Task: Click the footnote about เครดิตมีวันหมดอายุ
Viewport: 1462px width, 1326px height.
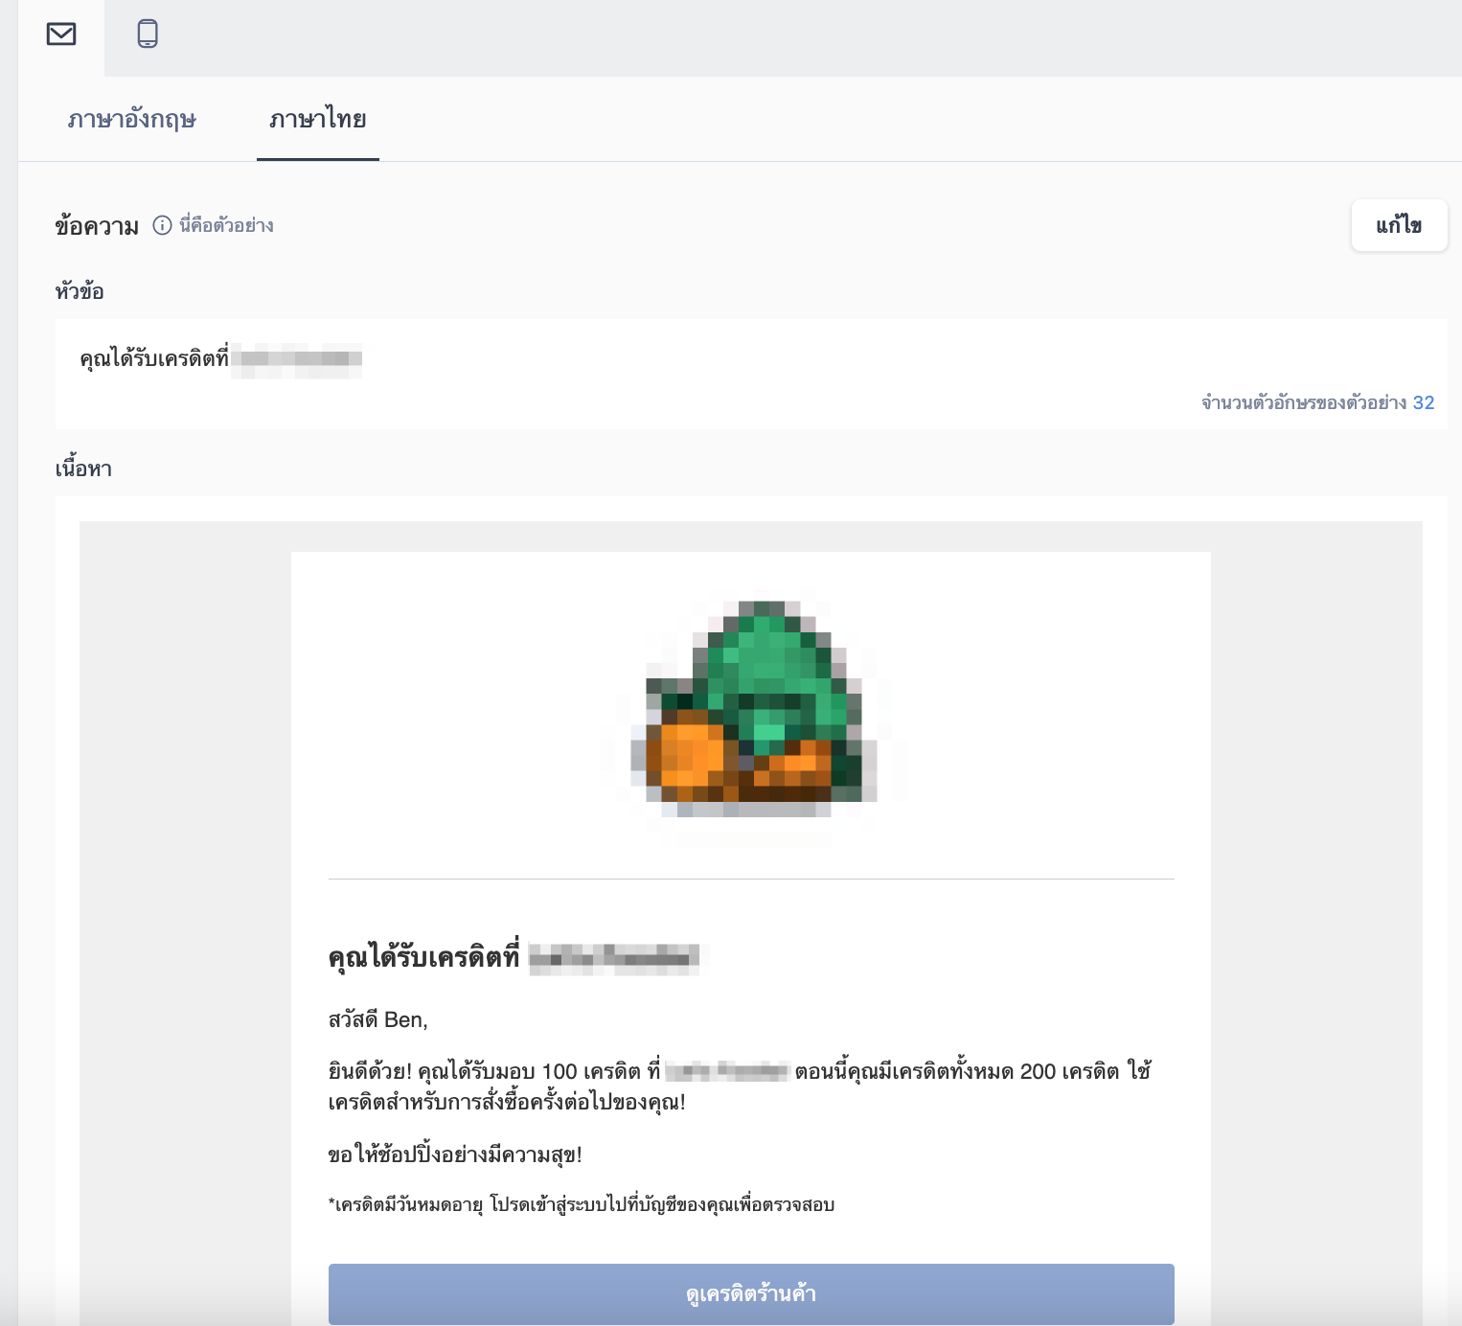Action: pos(582,1204)
